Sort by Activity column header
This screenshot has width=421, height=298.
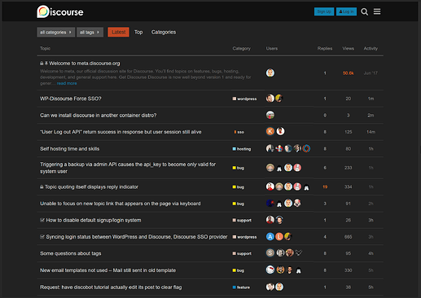coord(371,48)
